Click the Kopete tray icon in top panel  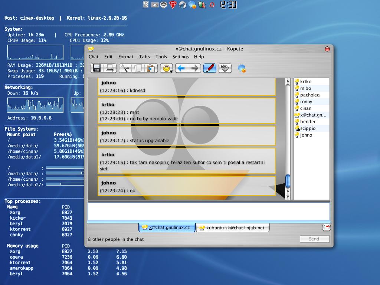point(193,4)
